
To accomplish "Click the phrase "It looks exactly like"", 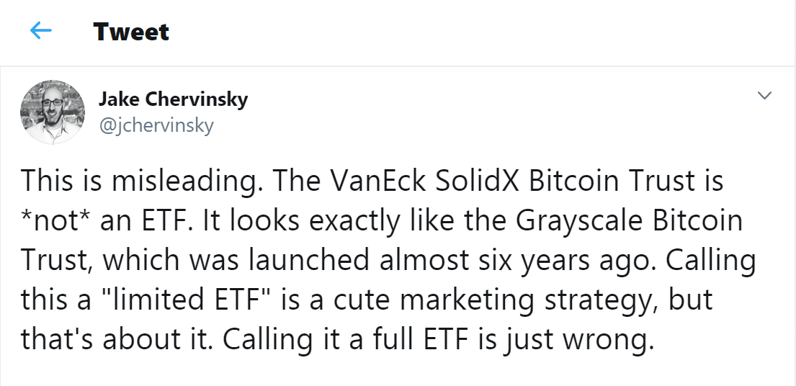I will point(310,220).
